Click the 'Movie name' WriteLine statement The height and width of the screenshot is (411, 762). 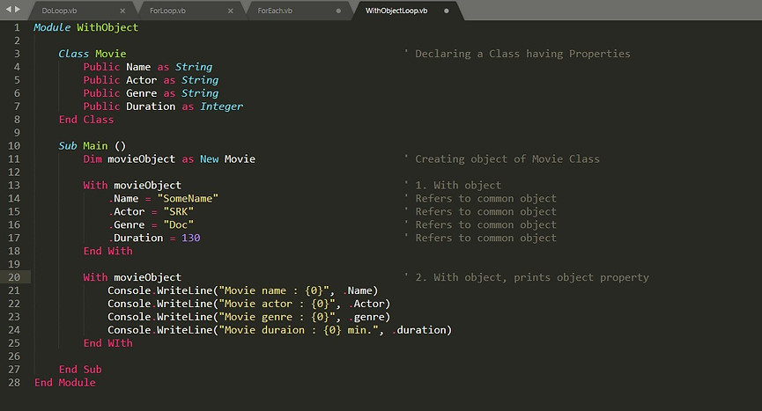[243, 290]
